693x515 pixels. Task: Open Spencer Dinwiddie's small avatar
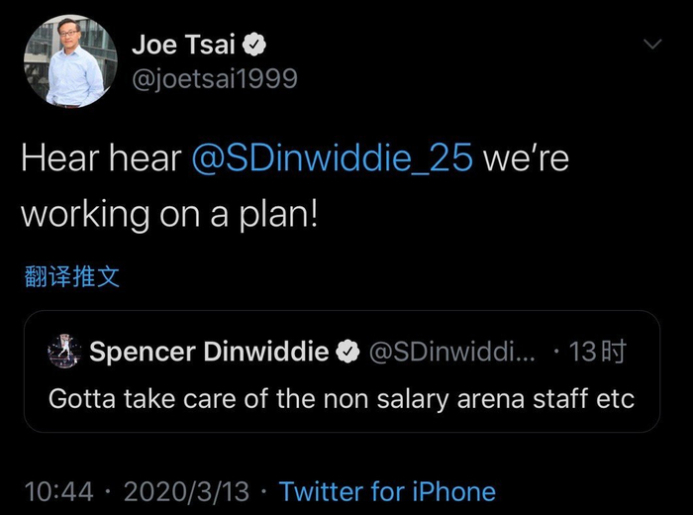65,351
